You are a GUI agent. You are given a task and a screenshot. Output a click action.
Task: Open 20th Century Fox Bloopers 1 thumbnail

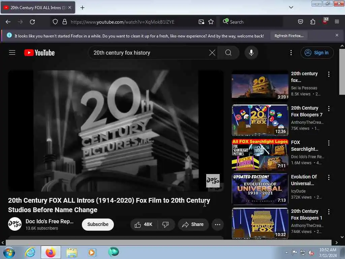pos(260,223)
